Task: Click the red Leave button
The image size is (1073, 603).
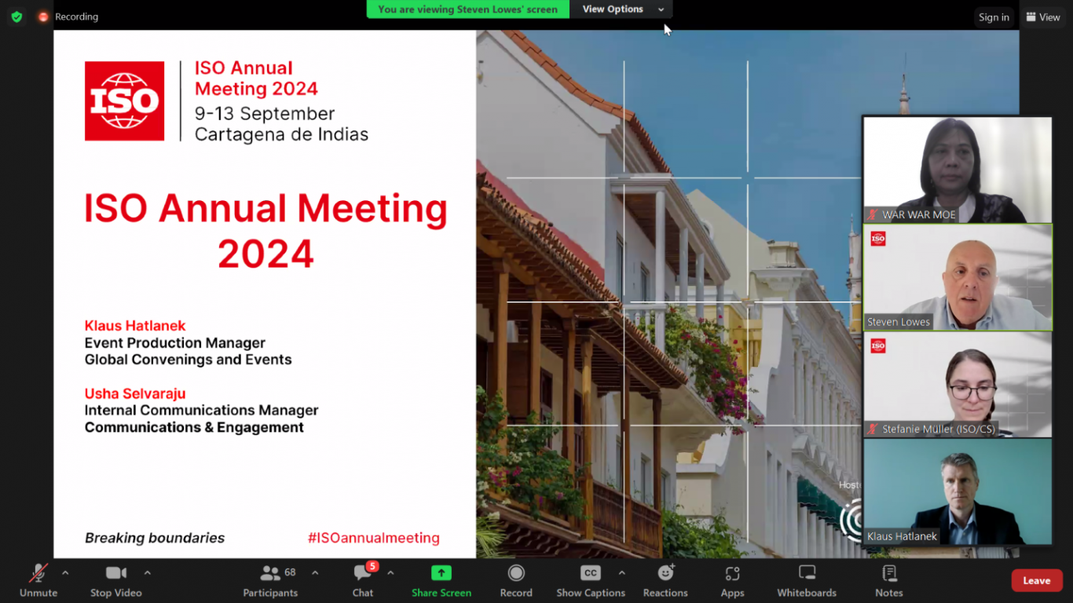Action: coord(1037,581)
